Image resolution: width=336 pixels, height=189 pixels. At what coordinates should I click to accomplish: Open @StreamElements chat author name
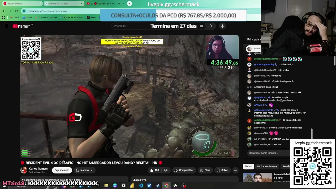pos(264,110)
